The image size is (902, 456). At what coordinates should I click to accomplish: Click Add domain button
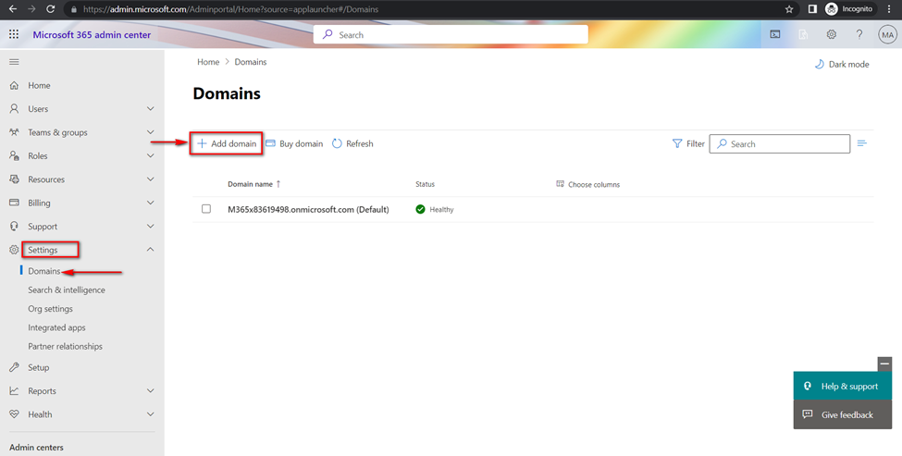click(x=227, y=143)
